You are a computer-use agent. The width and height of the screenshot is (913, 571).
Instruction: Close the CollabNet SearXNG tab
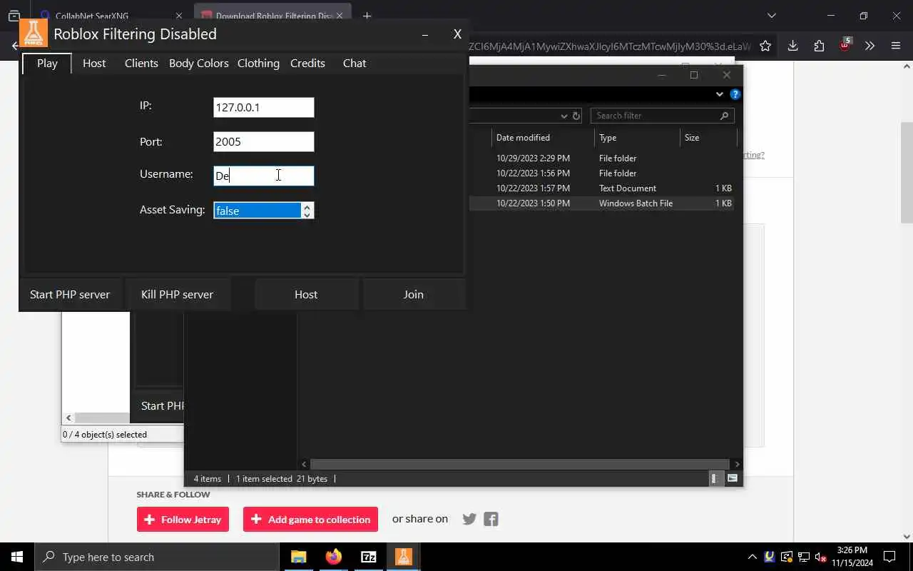(179, 16)
